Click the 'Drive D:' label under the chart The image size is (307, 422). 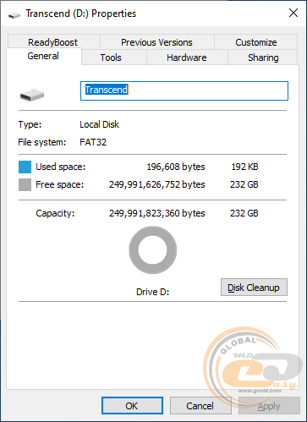[x=153, y=292]
